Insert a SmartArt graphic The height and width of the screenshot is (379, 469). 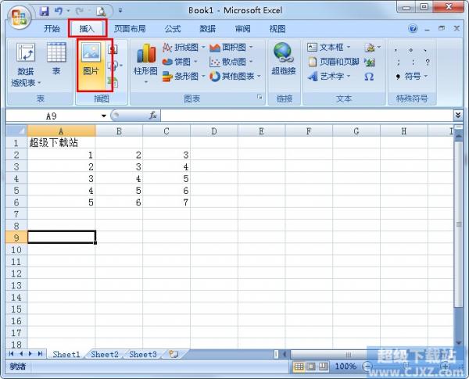coord(113,81)
